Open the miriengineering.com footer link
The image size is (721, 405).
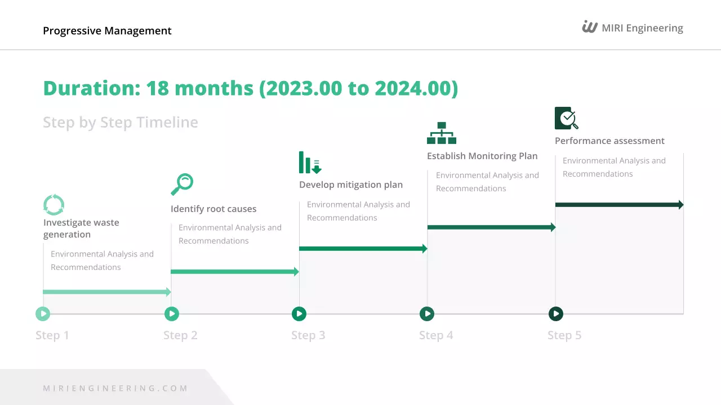[115, 388]
